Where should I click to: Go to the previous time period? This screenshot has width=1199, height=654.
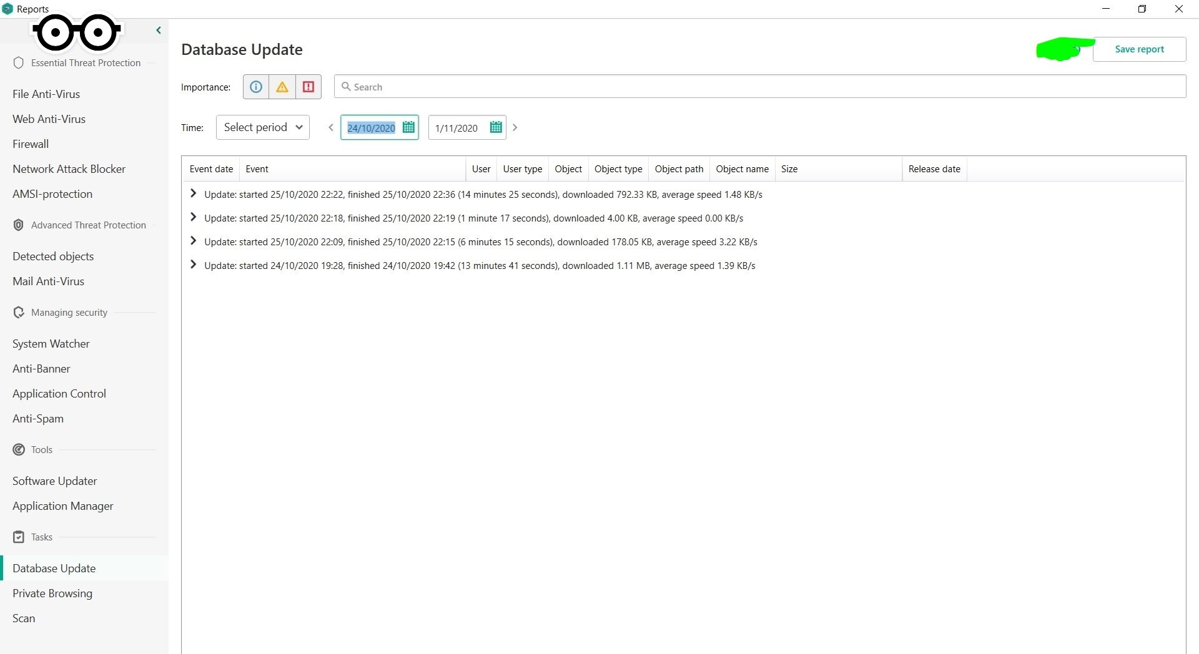pos(331,127)
